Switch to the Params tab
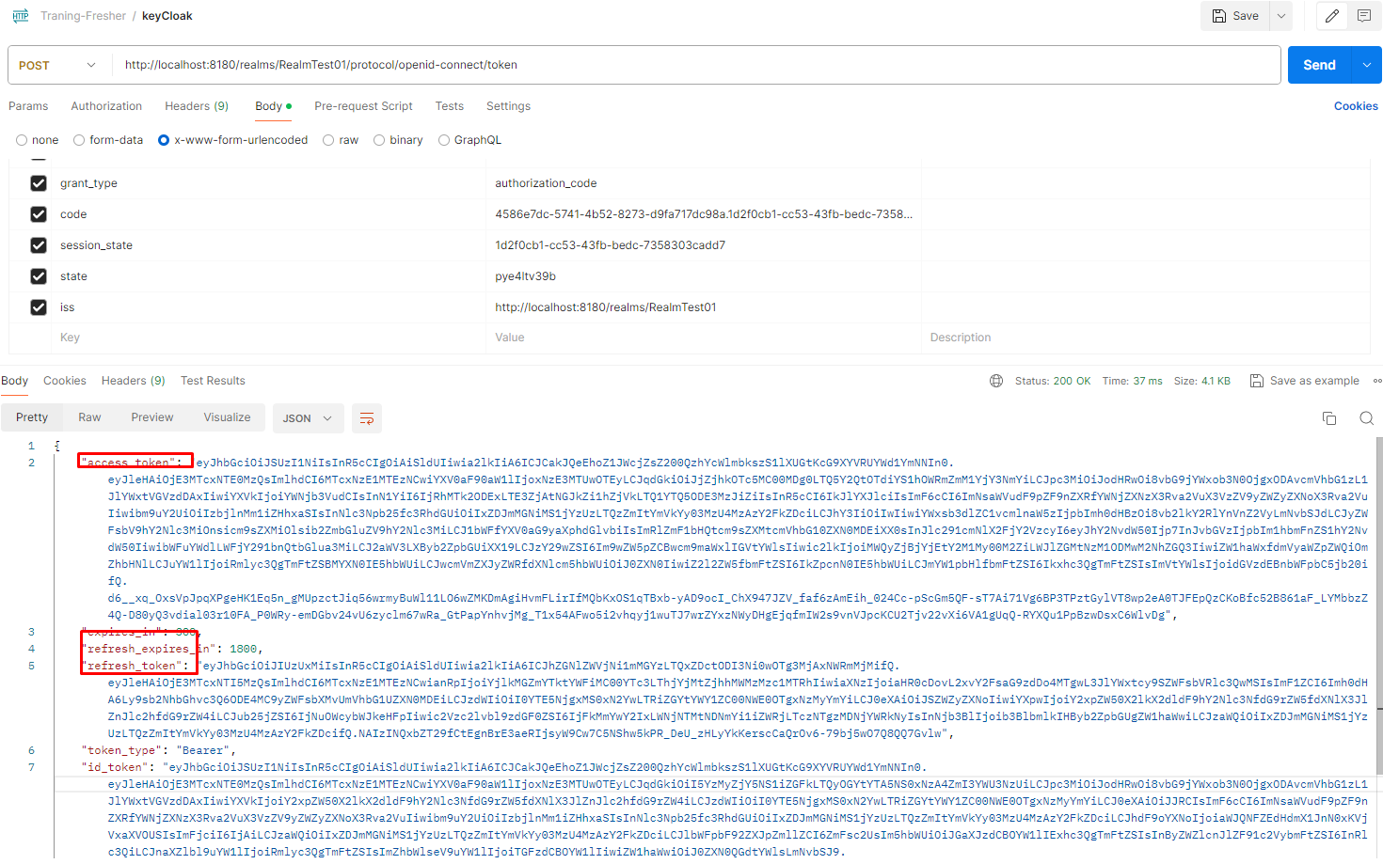 click(28, 106)
